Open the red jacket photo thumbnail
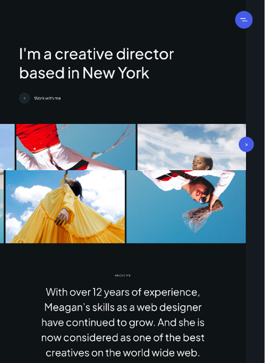The image size is (265, 363). pyautogui.click(x=76, y=147)
